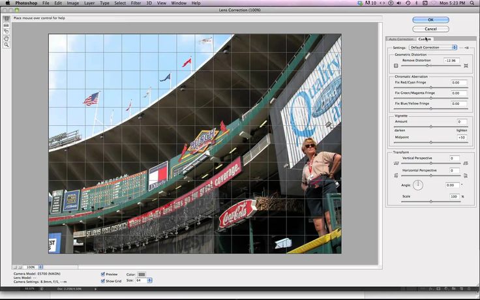Viewport: 480px width, 300px height.
Task: Open Spotlight search in the menu bar
Action: 472,3
